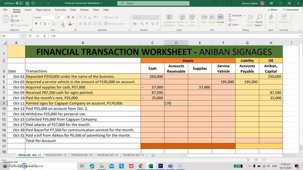This screenshot has width=303, height=170.
Task: Click cell with 250,000 under Cash
Action: tap(152, 76)
